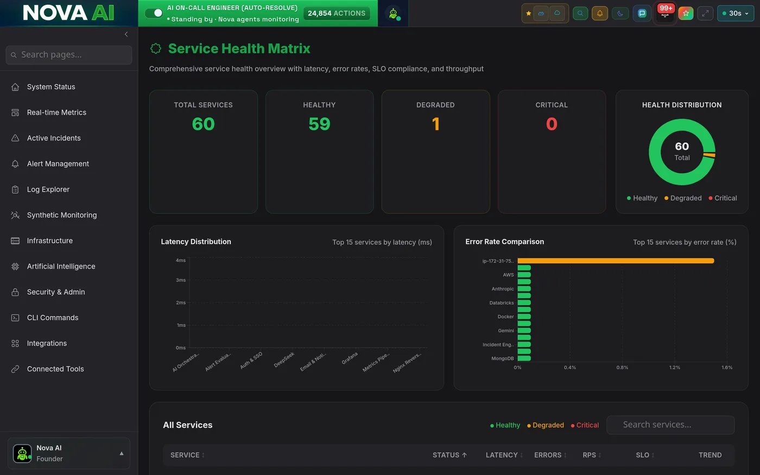Select the Total Services card
This screenshot has height=475, width=760.
(x=204, y=151)
